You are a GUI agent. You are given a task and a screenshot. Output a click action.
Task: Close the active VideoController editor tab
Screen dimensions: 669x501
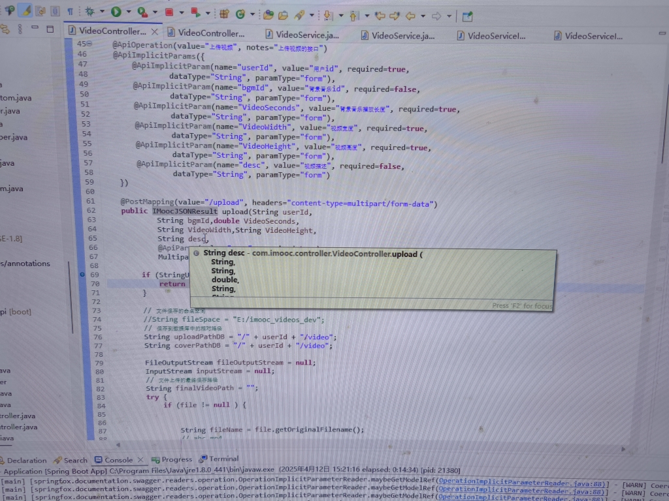[x=154, y=31]
